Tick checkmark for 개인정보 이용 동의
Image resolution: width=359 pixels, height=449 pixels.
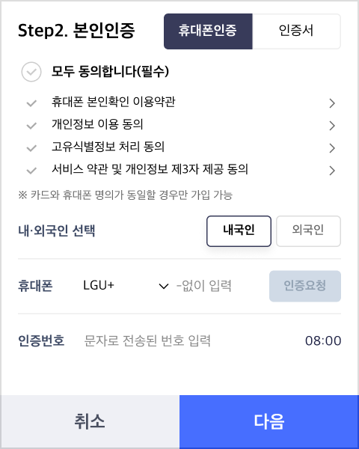(31, 126)
